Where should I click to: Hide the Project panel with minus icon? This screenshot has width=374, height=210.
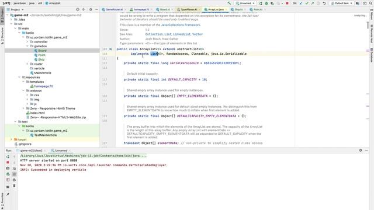coord(96,9)
